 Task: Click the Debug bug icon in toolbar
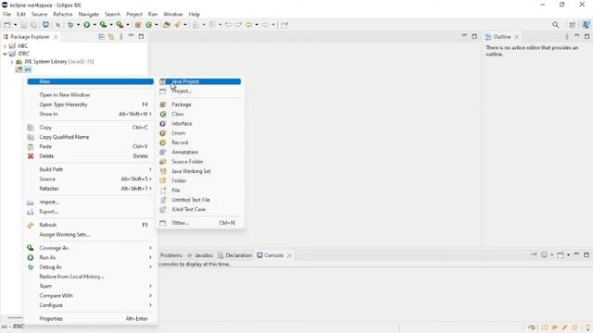(70, 25)
